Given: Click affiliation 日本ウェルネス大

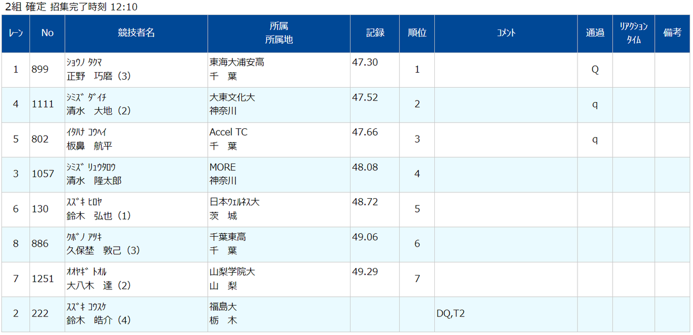Looking at the screenshot, I should tap(234, 202).
